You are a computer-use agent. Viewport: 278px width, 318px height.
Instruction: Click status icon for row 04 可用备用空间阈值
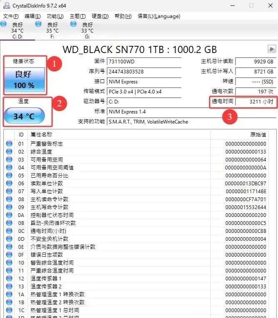(x=9, y=167)
